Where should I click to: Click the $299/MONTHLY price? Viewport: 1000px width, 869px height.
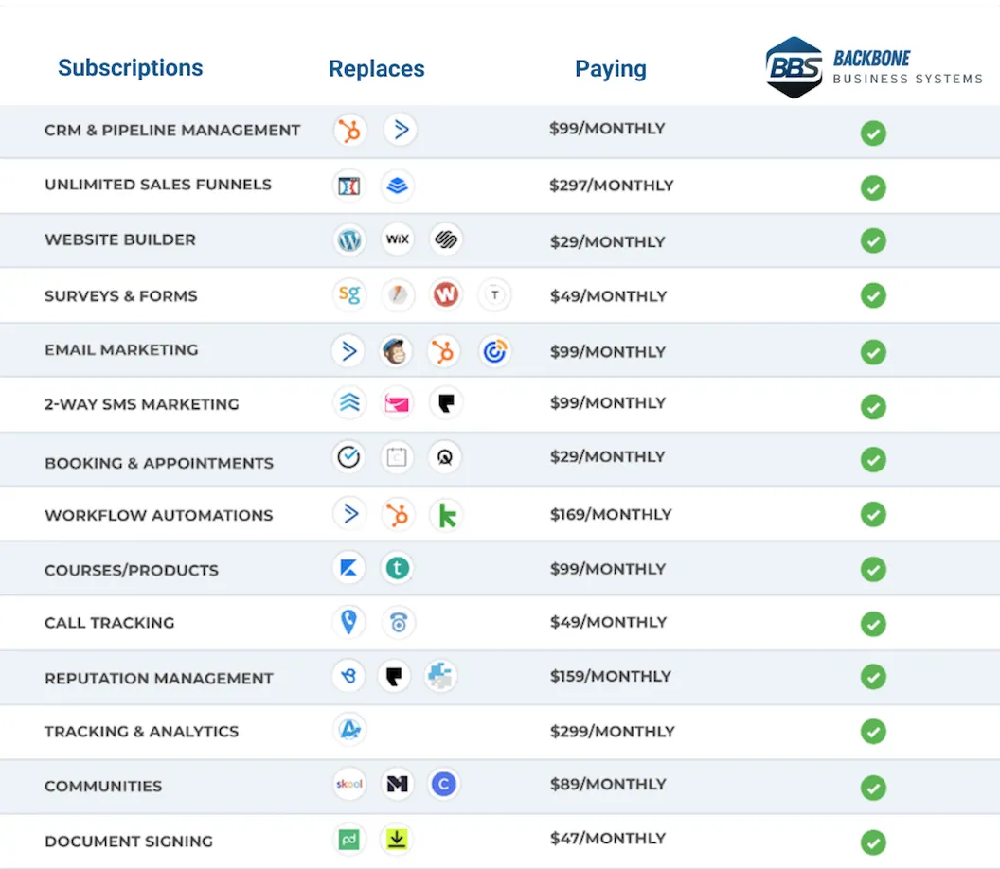pos(613,732)
